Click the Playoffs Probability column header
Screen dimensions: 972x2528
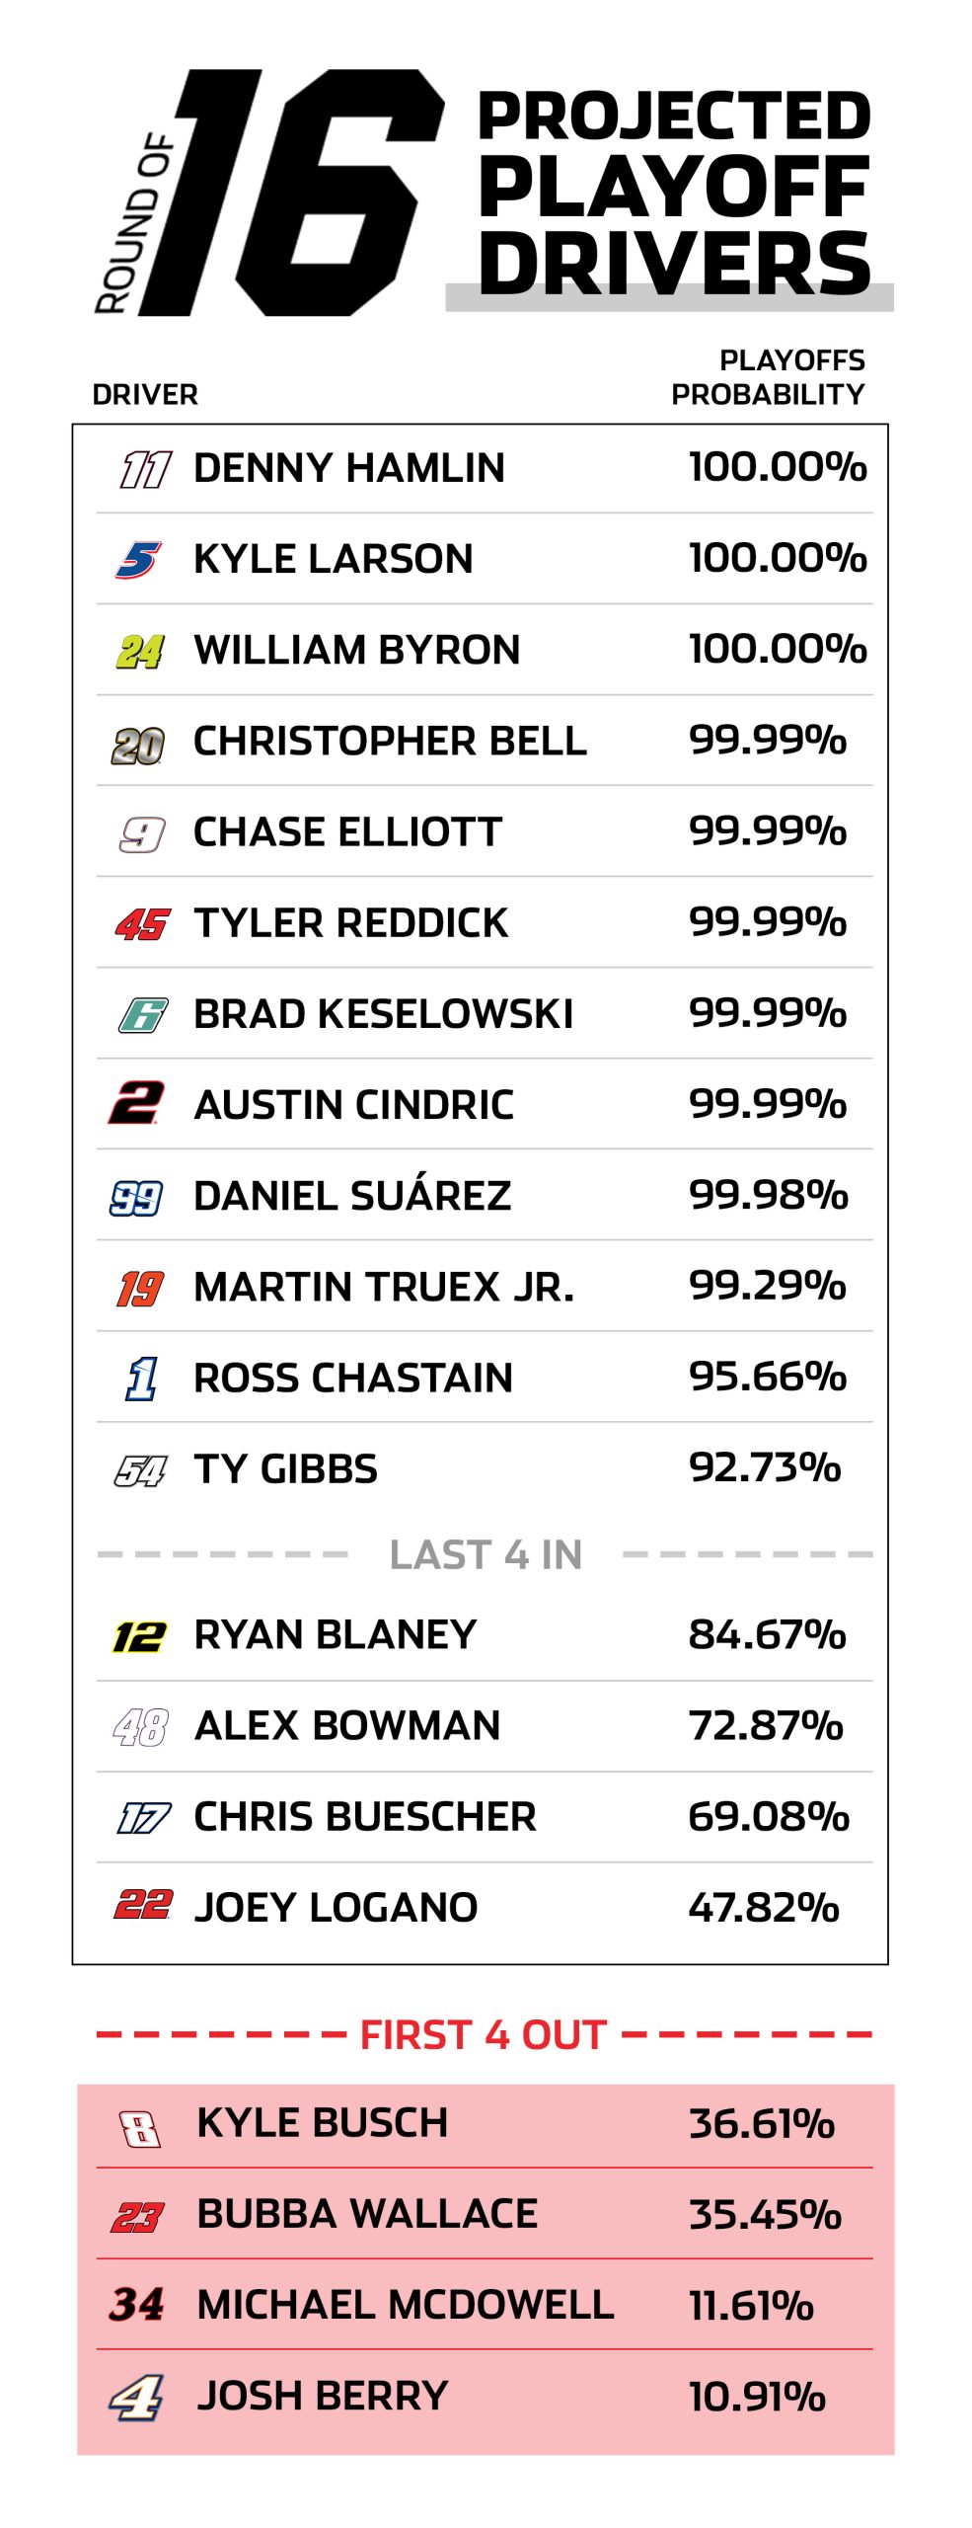768,377
